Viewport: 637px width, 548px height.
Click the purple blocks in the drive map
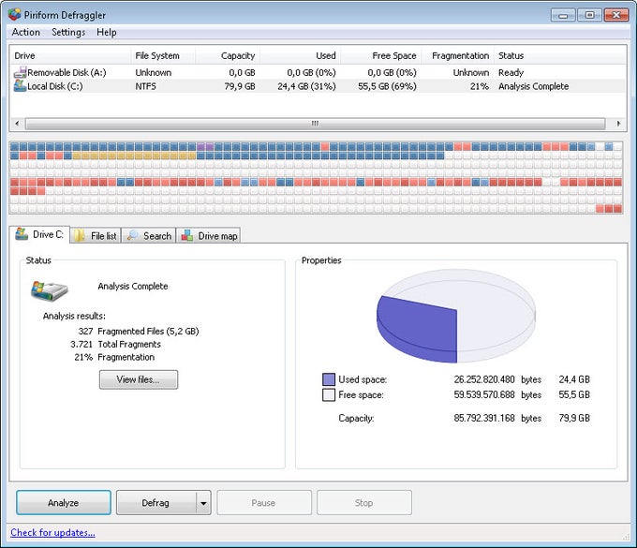(x=205, y=146)
